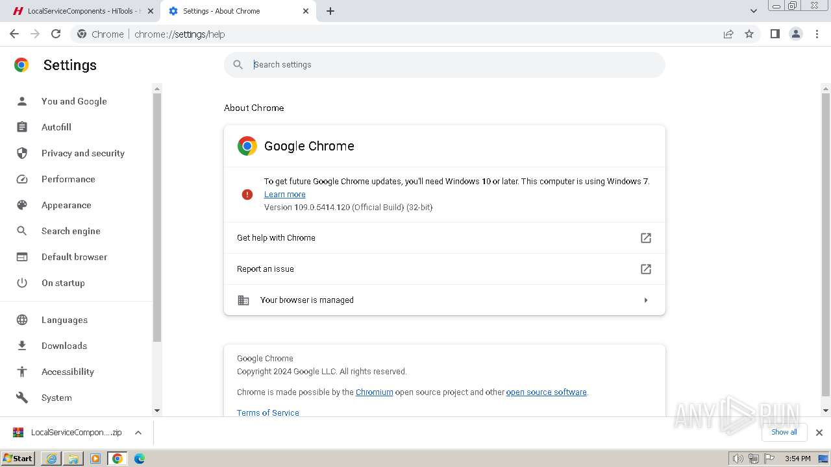Click the managed browser building icon
Image resolution: width=831 pixels, height=467 pixels.
tap(243, 300)
